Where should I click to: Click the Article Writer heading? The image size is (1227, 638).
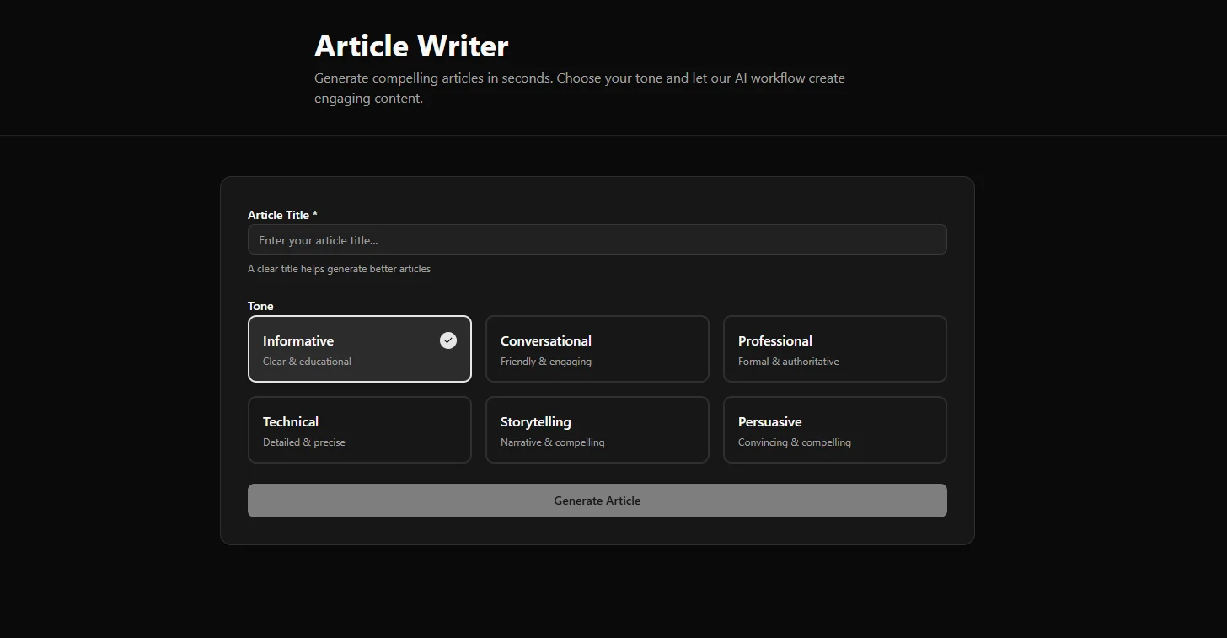pyautogui.click(x=411, y=46)
